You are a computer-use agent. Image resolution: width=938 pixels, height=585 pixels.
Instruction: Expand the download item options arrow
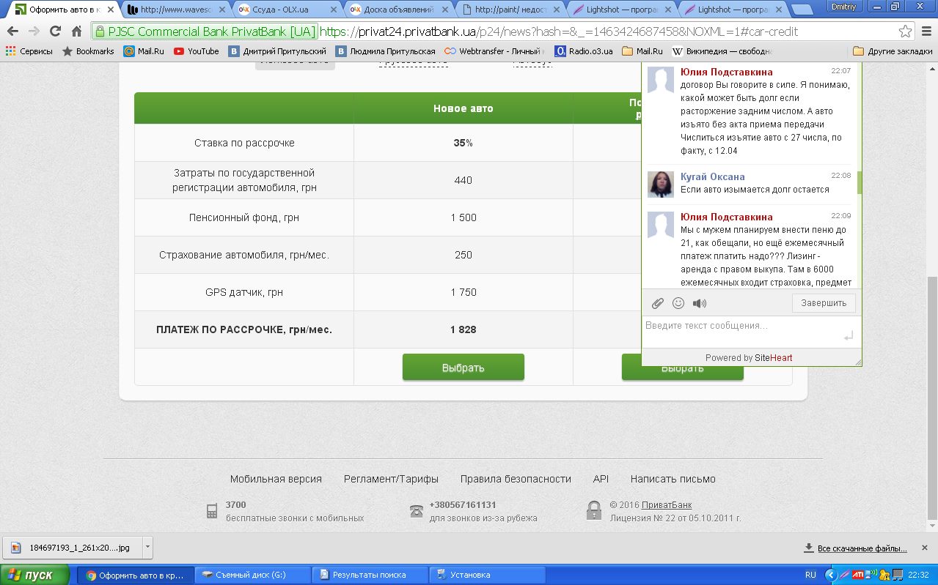pos(147,547)
